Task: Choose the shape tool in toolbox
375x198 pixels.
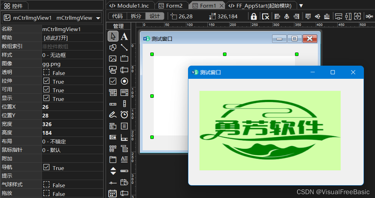Action: [x=113, y=47]
